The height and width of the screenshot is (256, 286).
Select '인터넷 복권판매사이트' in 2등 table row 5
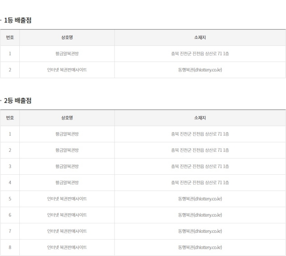pyautogui.click(x=67, y=199)
